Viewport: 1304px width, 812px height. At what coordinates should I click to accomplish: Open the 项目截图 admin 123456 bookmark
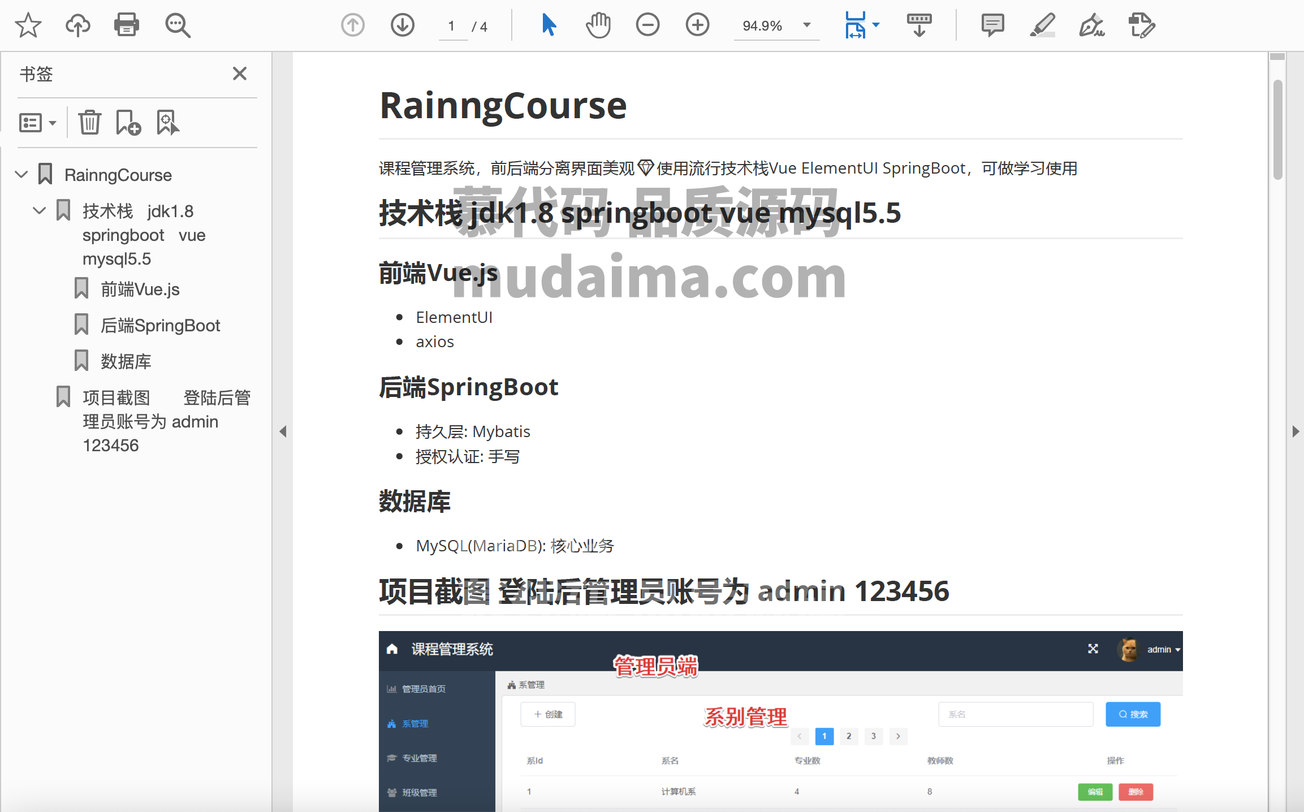[167, 421]
